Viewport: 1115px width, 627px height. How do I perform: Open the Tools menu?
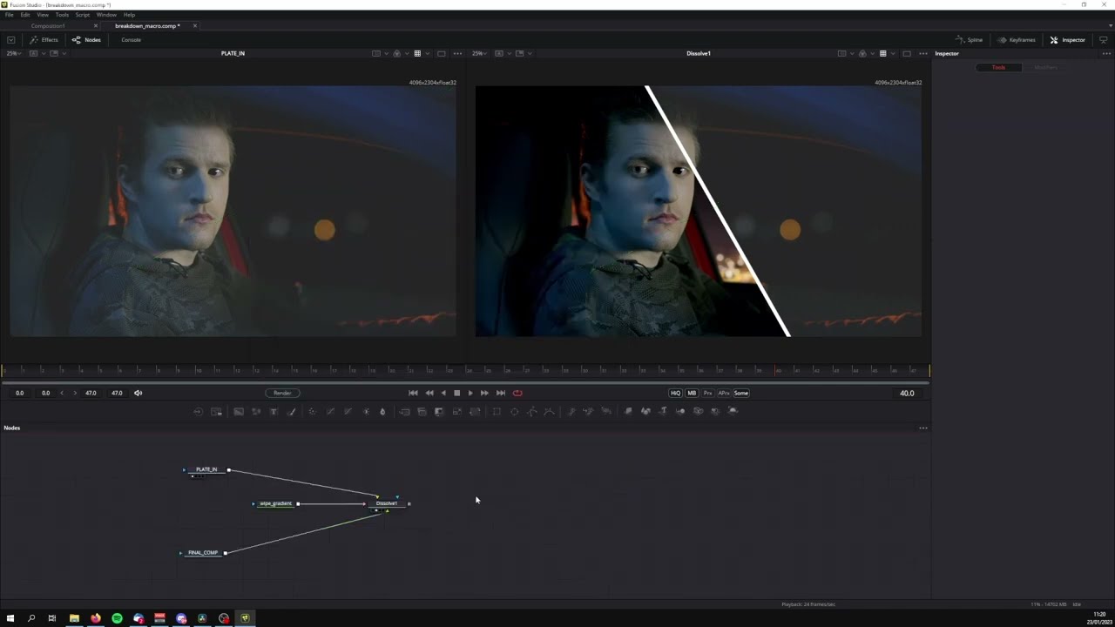[62, 15]
